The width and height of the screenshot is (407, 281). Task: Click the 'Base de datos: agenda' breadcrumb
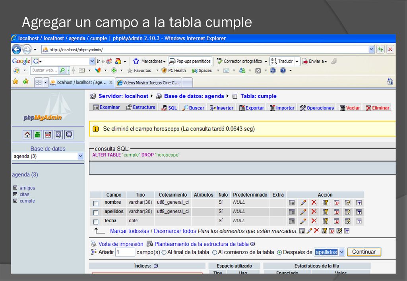194,96
